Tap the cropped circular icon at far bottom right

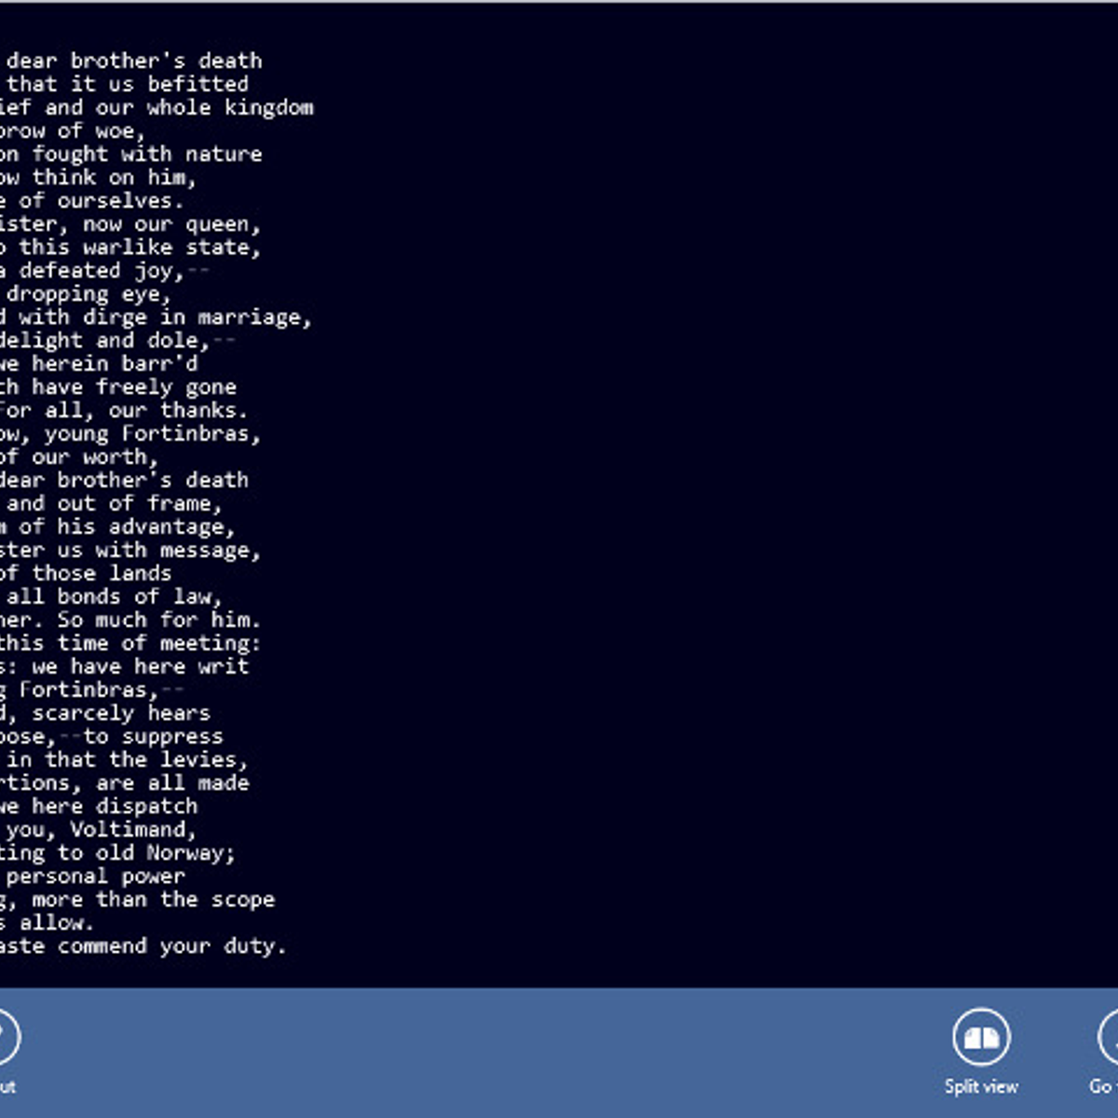[x=1111, y=1037]
